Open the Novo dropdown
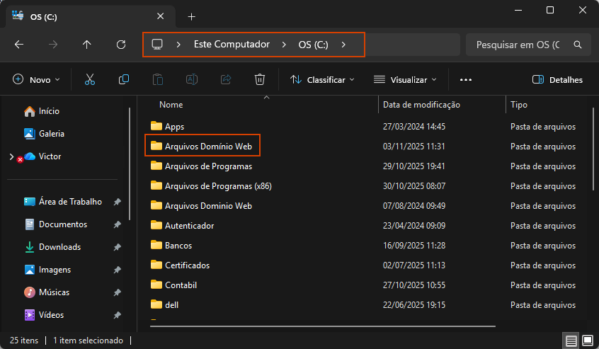 [37, 80]
